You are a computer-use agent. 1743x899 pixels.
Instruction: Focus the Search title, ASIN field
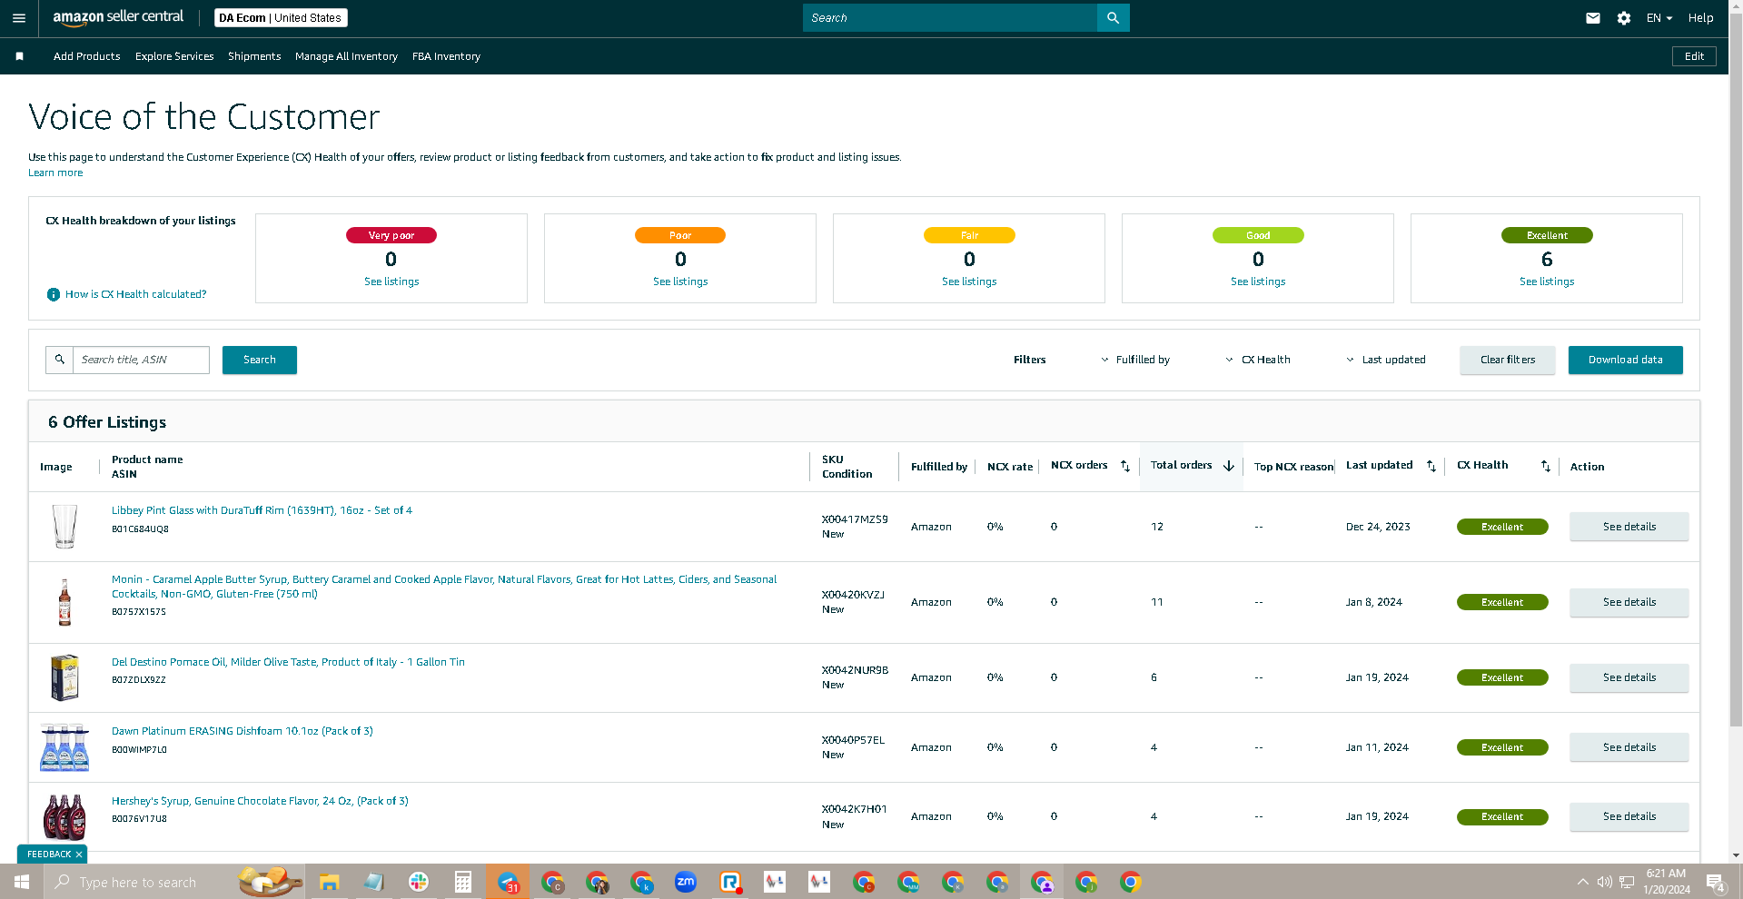141,360
